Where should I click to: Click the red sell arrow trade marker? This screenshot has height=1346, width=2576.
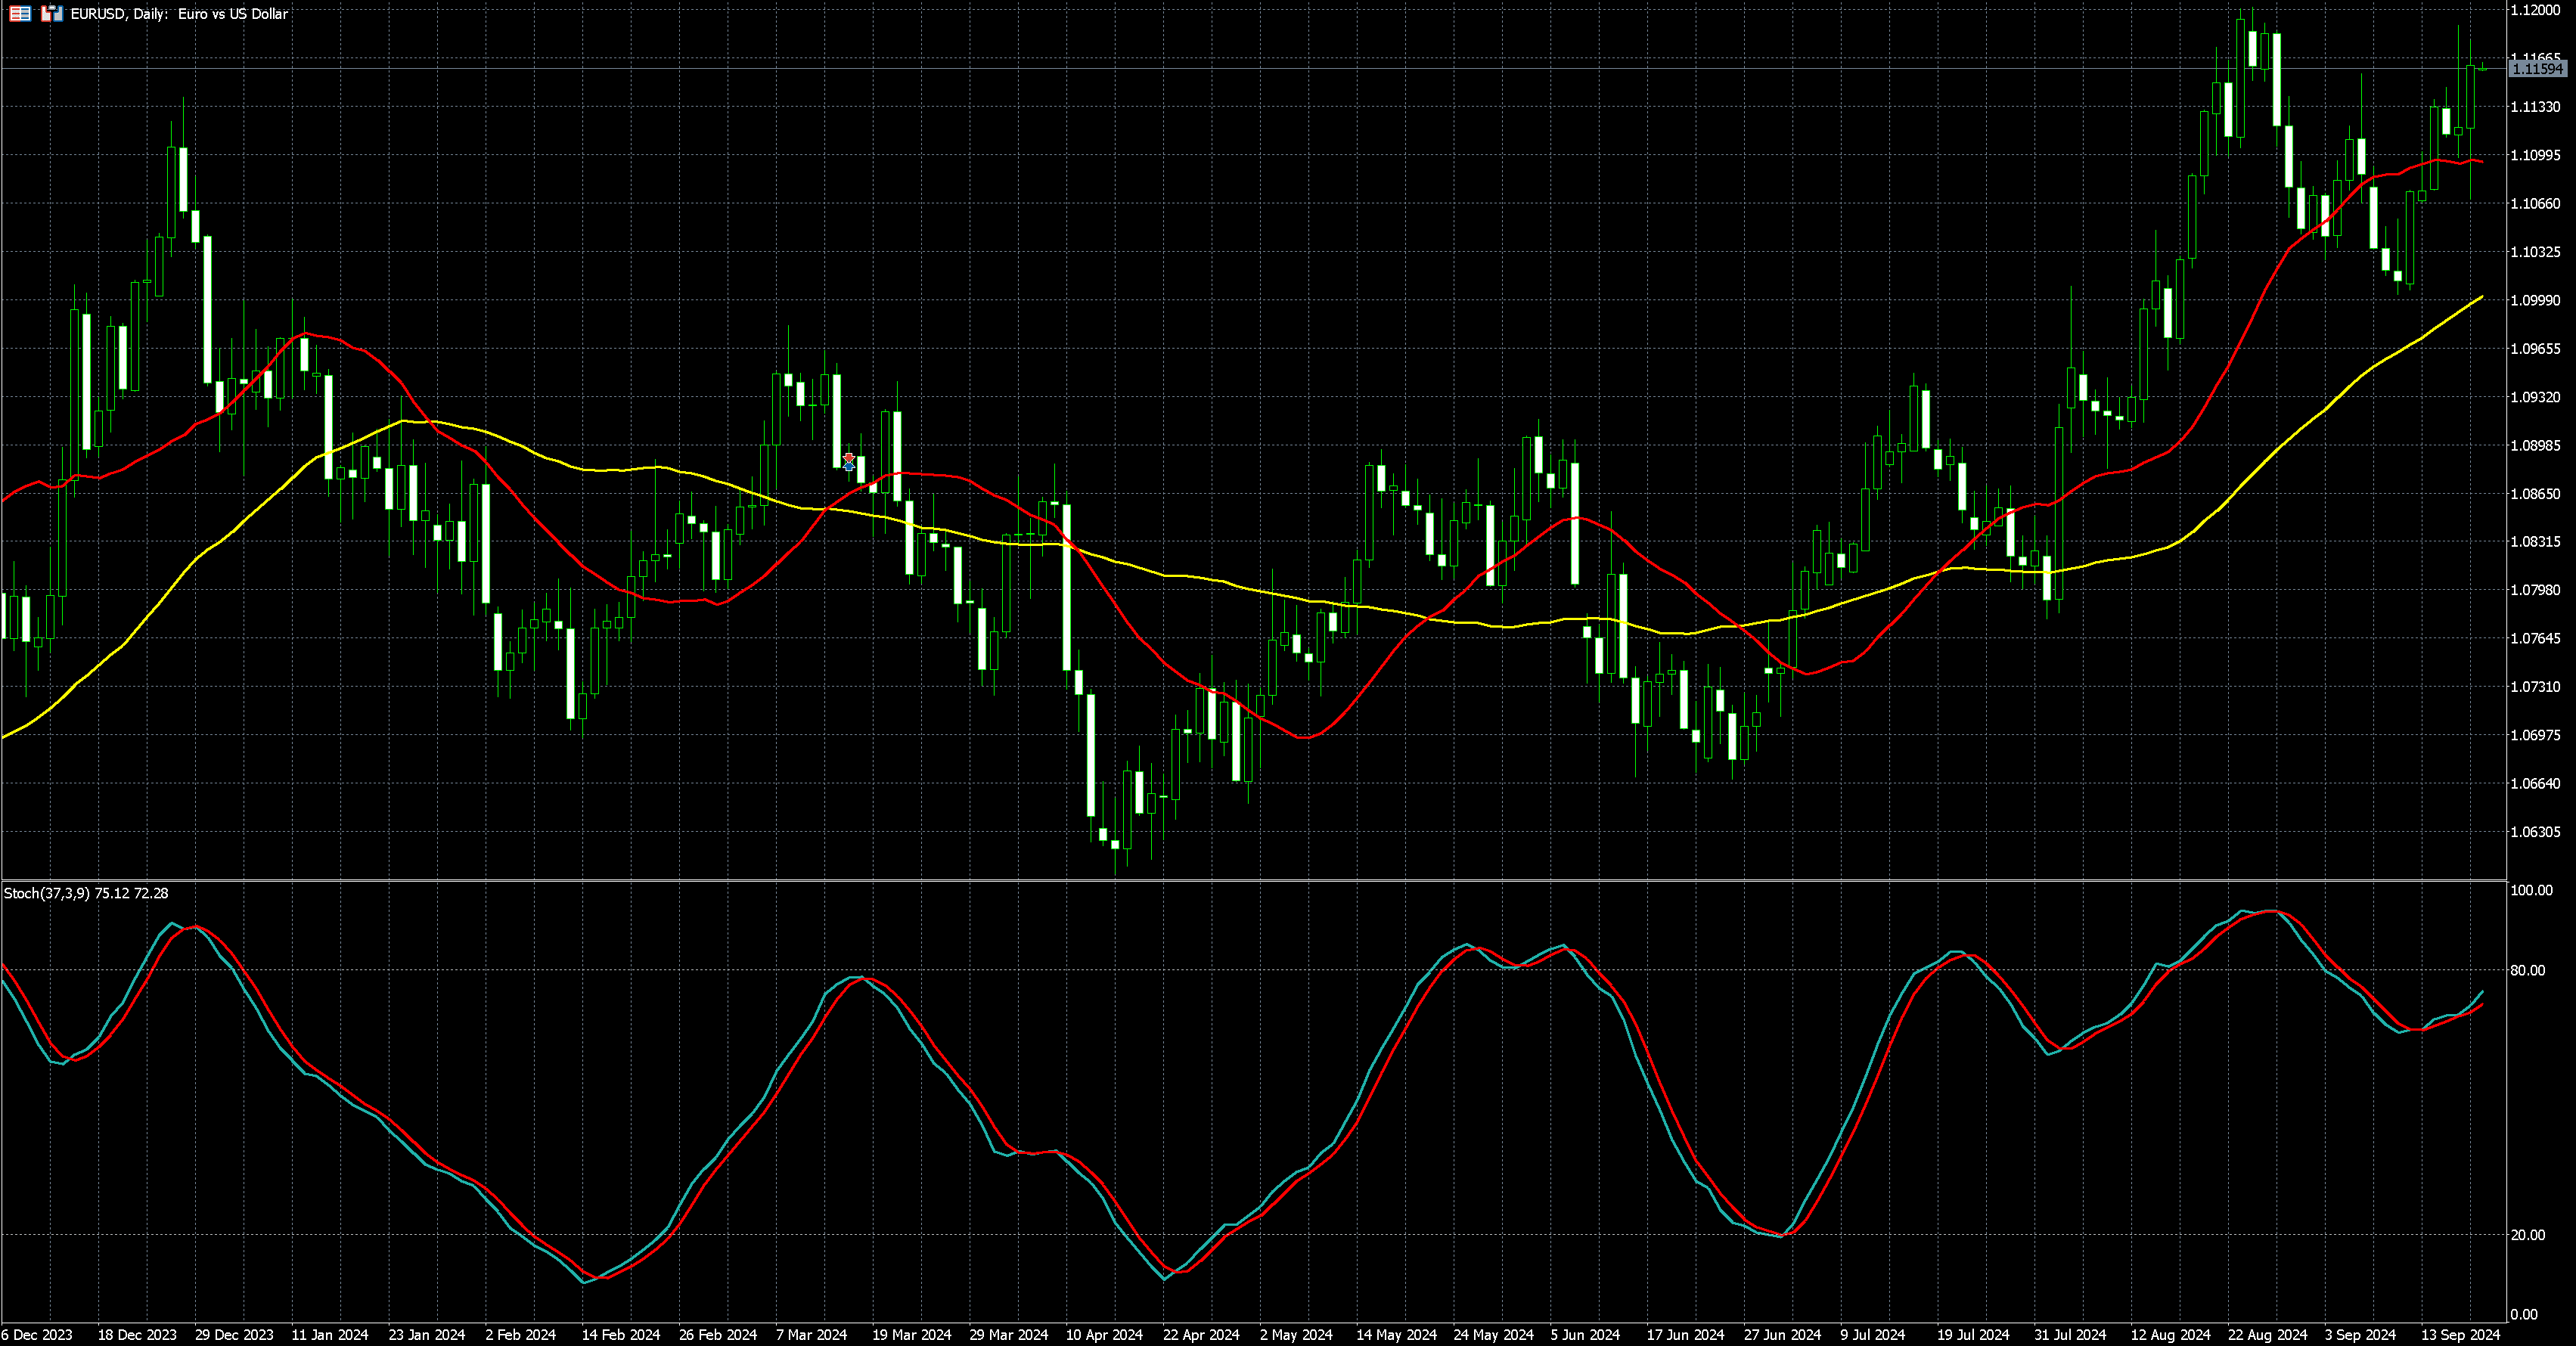click(x=849, y=457)
